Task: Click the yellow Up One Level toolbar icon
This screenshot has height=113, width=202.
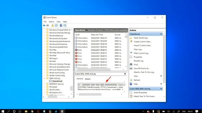Action: 53,25
